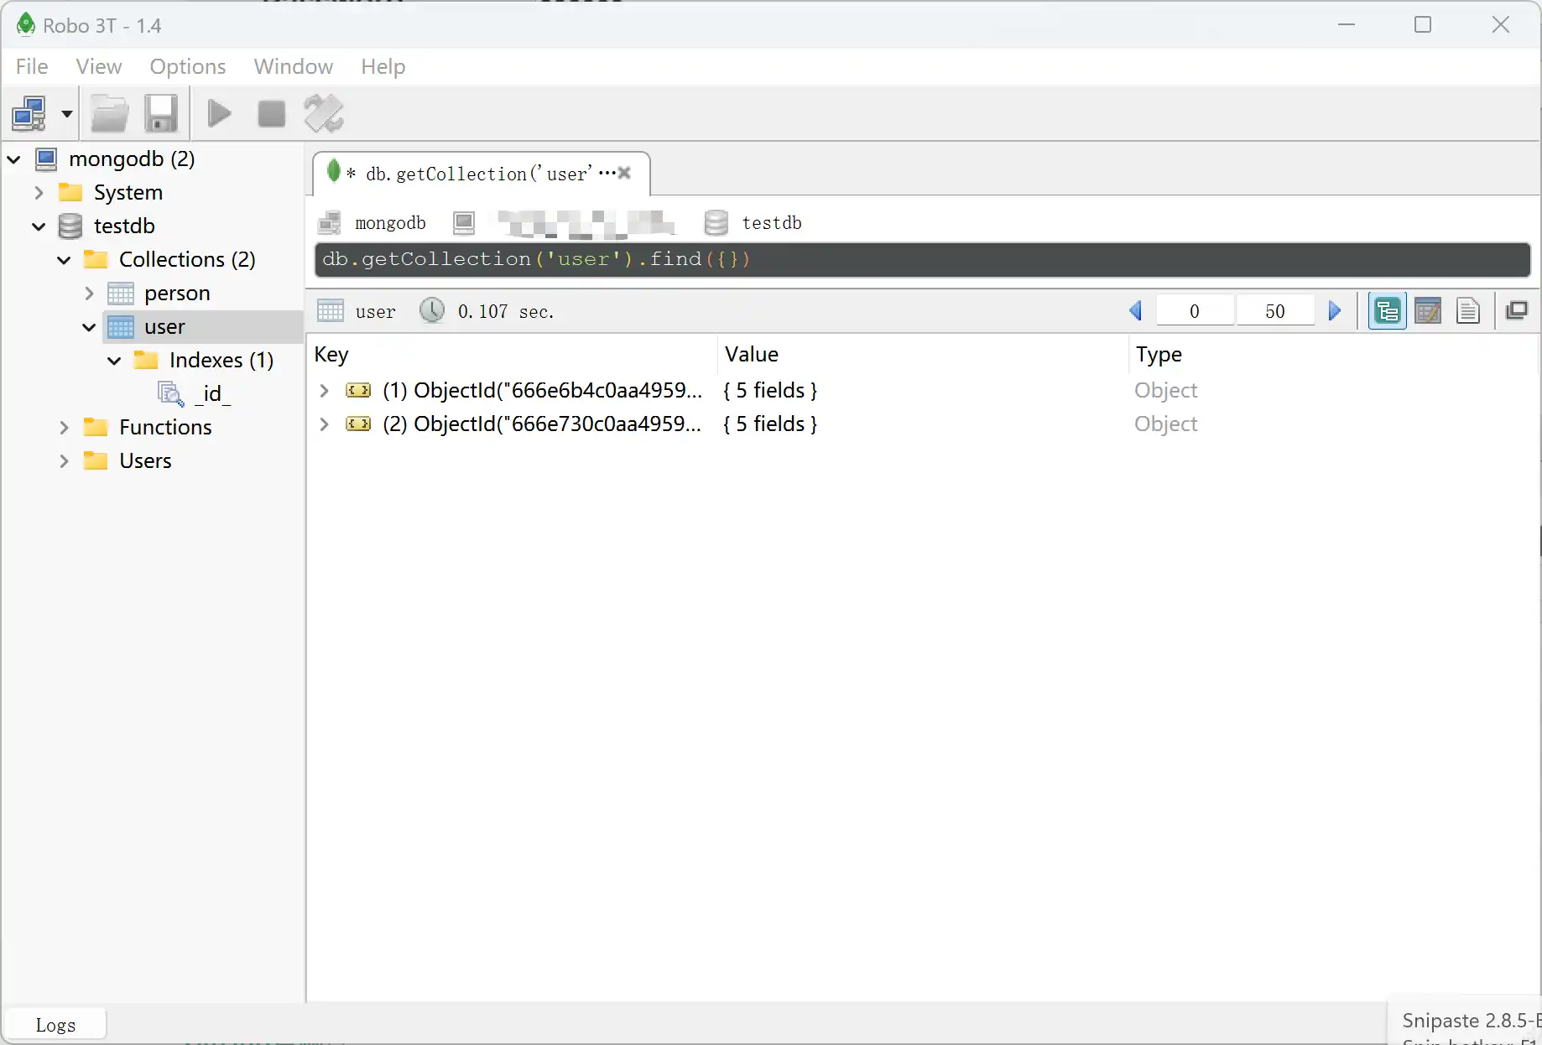
Task: Go to previous page of results
Action: tap(1136, 311)
